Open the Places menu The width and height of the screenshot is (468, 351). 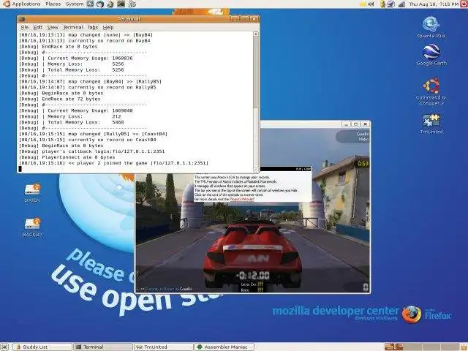point(53,4)
